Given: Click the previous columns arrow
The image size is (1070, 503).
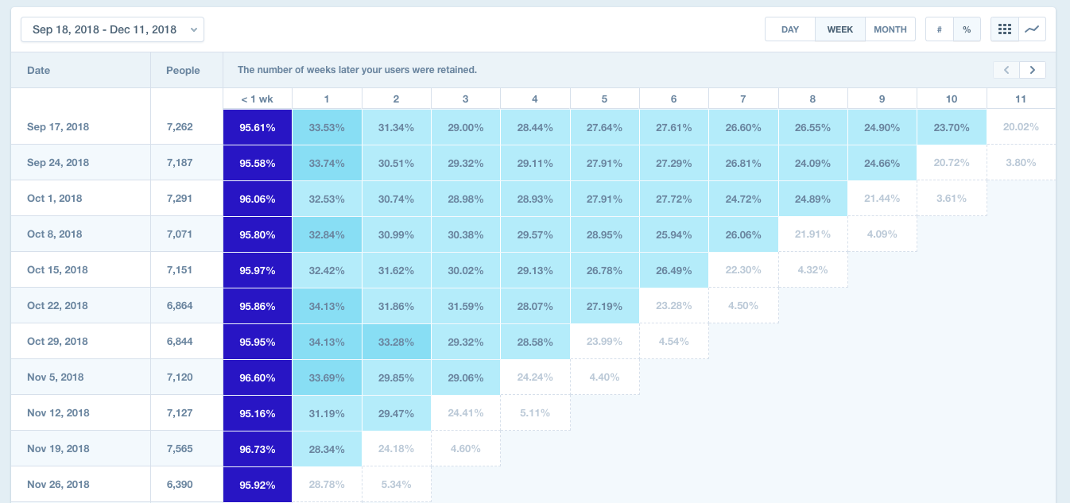Looking at the screenshot, I should point(1006,70).
